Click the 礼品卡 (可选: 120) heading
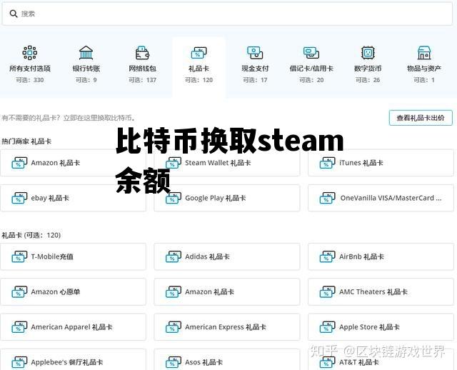The height and width of the screenshot is (370, 457). [31, 235]
